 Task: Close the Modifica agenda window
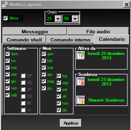(127, 4)
